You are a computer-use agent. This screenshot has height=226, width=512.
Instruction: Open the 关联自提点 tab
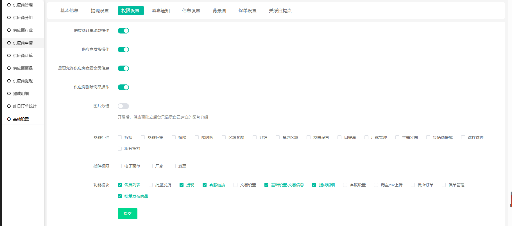280,11
